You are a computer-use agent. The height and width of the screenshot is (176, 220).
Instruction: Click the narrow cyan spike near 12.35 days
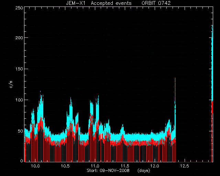(x=175, y=107)
